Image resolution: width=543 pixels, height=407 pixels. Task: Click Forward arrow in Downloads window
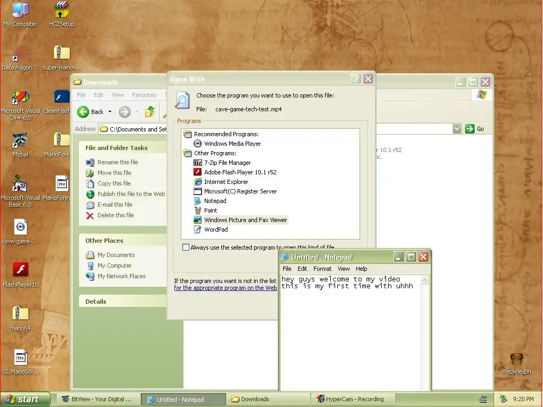[125, 112]
